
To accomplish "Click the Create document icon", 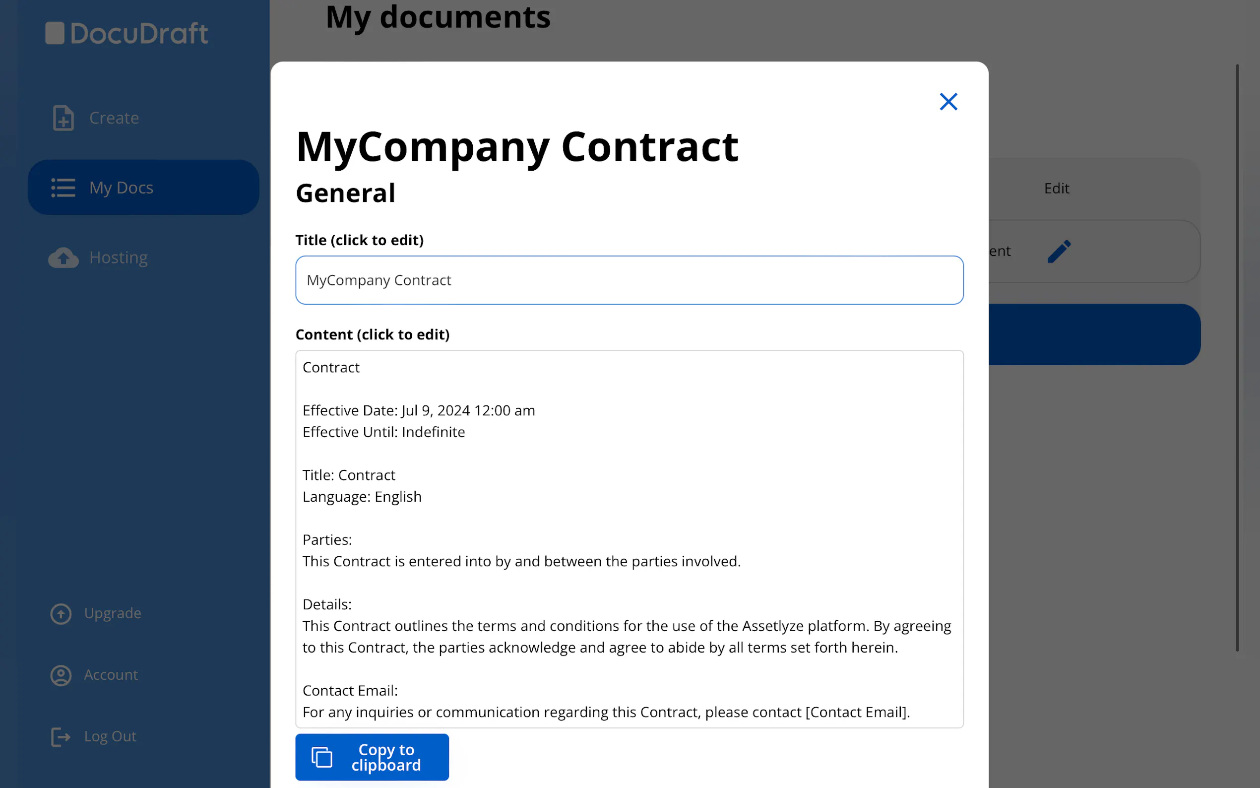I will 63,118.
